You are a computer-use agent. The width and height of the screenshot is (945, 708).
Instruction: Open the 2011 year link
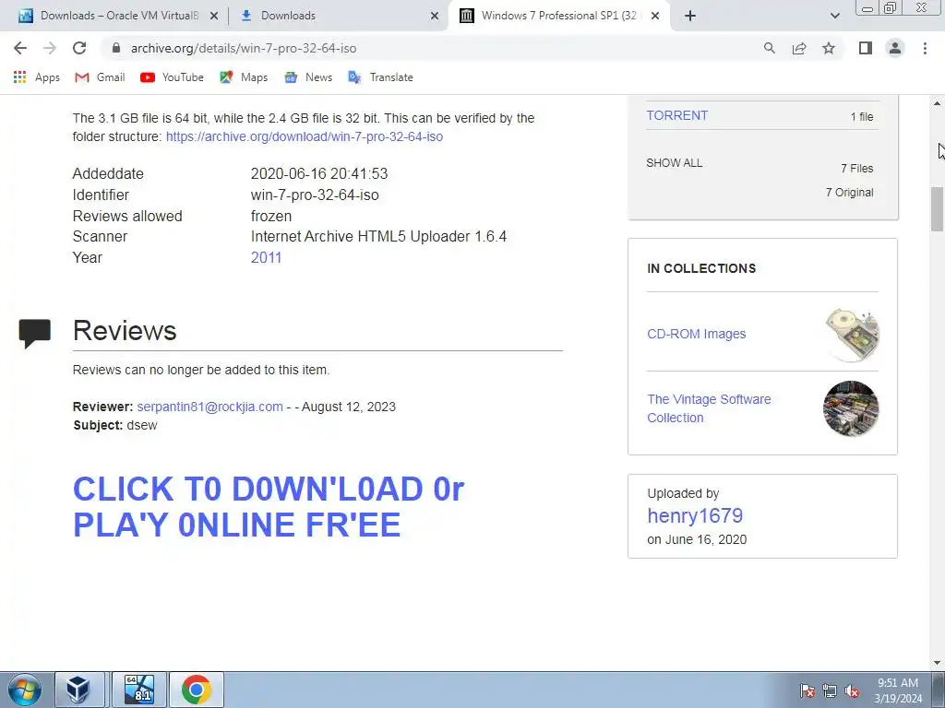click(x=266, y=258)
